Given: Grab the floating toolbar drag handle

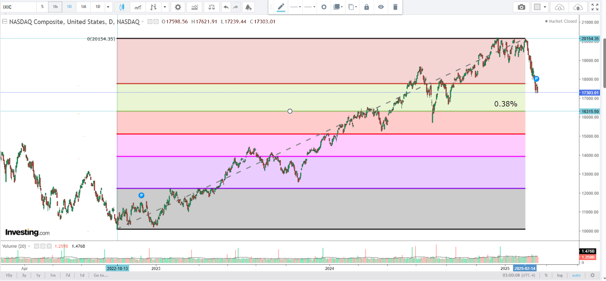Looking at the screenshot, I should [x=271, y=7].
